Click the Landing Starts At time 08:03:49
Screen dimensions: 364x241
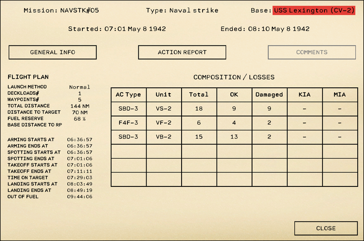80,184
